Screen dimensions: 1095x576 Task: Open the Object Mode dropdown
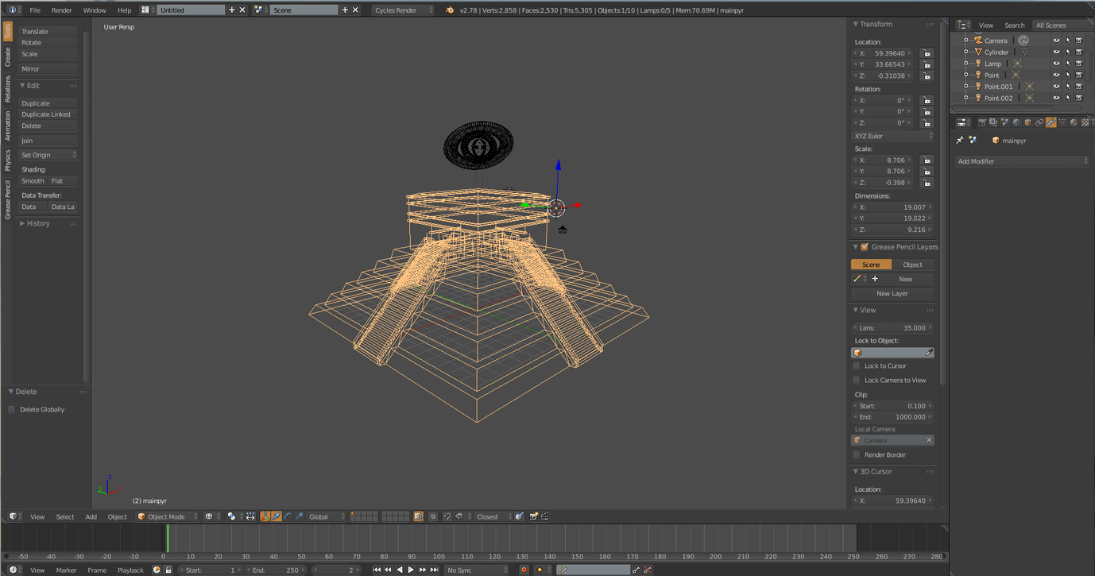pyautogui.click(x=167, y=516)
